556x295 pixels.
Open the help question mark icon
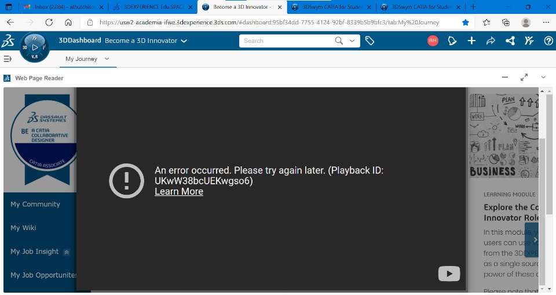[x=548, y=41]
